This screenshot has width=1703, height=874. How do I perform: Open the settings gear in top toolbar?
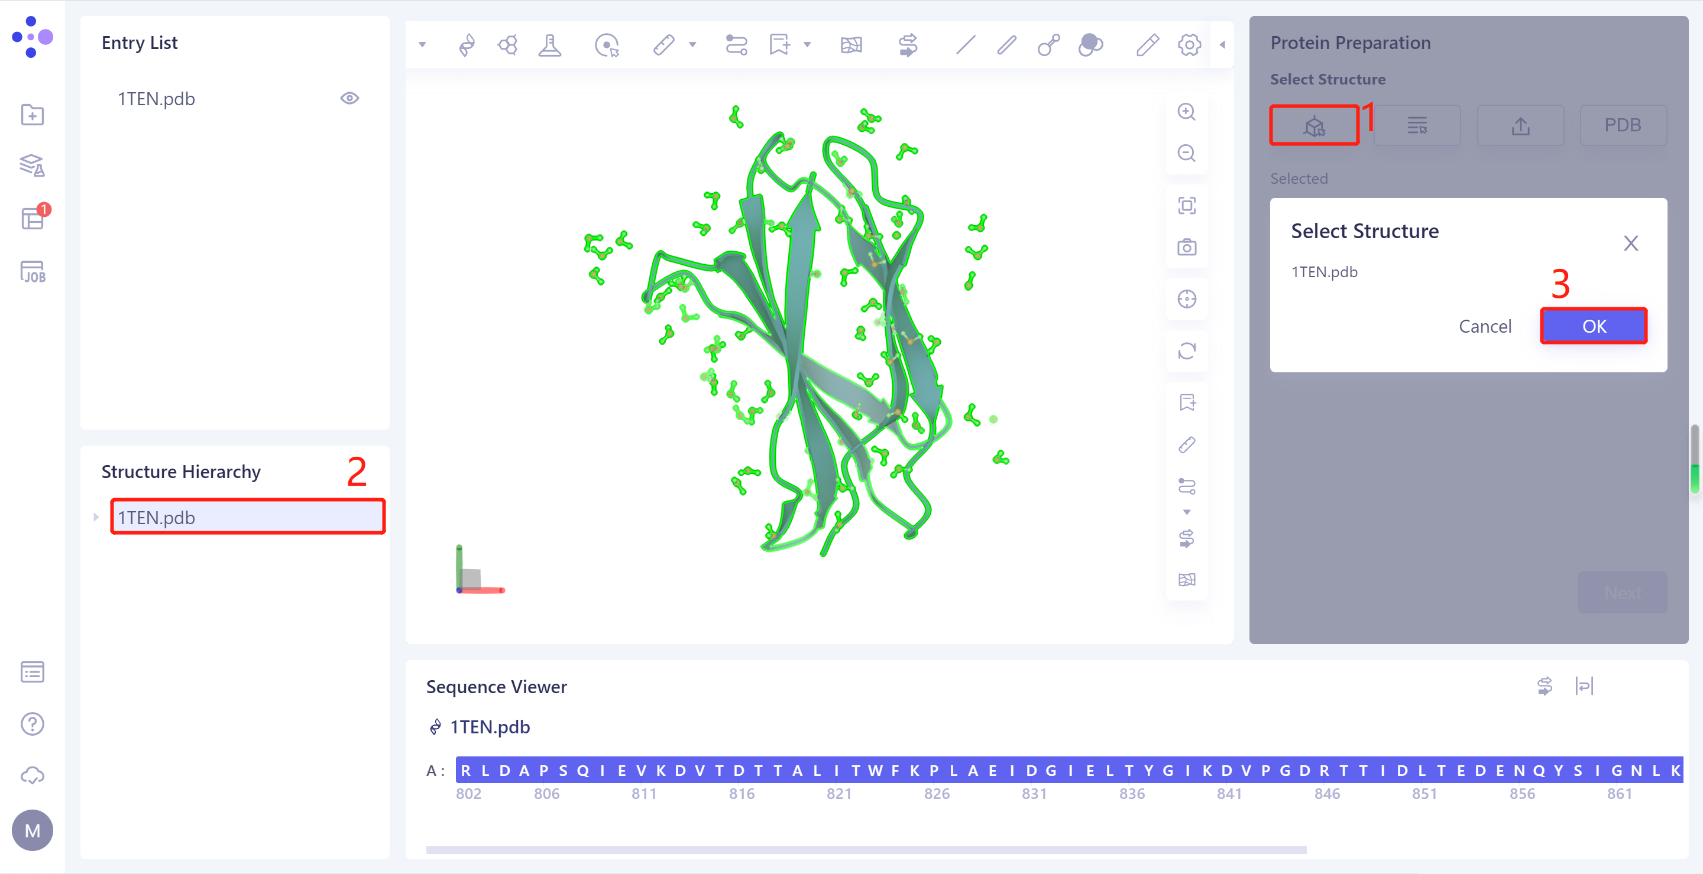coord(1189,45)
